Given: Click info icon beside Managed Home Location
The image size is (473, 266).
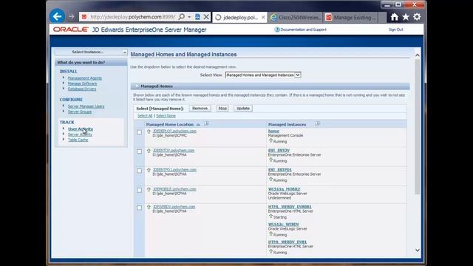Looking at the screenshot, I should tap(207, 123).
